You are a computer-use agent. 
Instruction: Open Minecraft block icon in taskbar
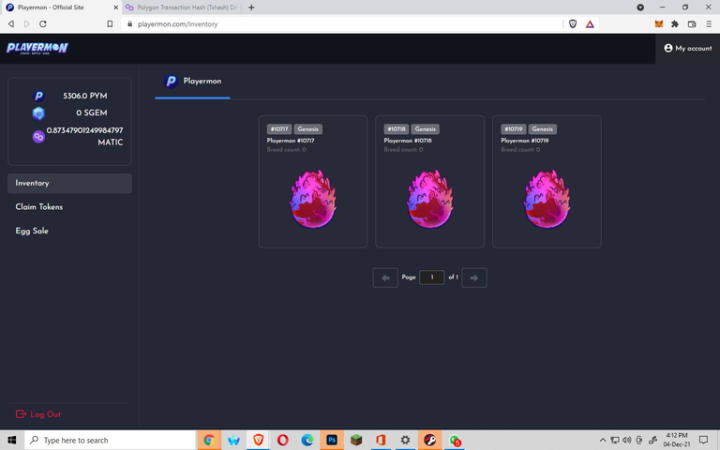coord(356,441)
